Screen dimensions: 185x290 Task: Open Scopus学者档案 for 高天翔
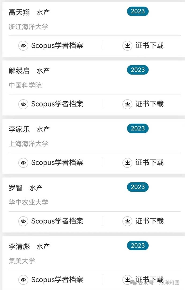tap(57, 46)
